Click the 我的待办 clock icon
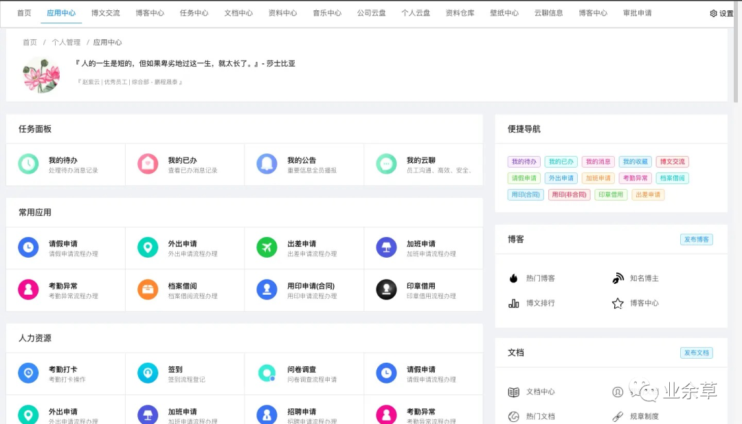742x424 pixels. coord(28,164)
